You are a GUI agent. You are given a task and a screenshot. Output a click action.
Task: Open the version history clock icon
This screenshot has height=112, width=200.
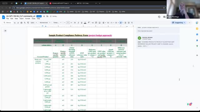click(x=159, y=17)
